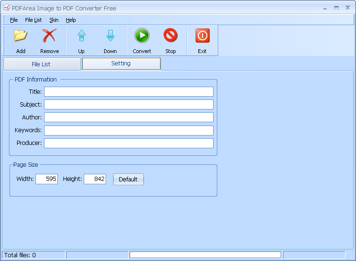Open the Skin menu

(54, 20)
